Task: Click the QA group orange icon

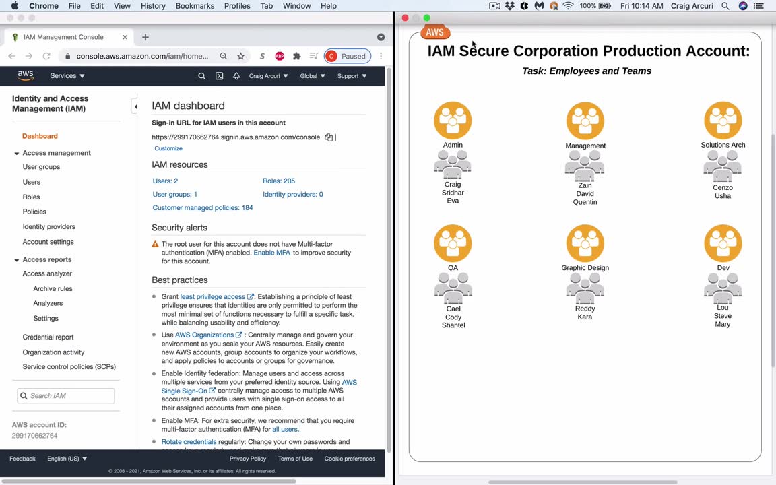Action: 453,243
